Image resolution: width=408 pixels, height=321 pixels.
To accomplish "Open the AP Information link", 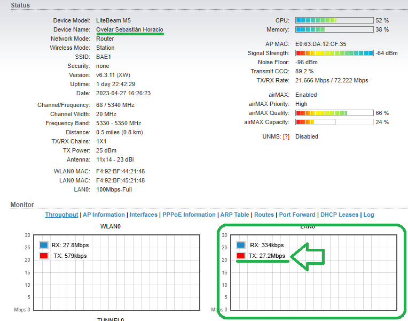I will 104,215.
